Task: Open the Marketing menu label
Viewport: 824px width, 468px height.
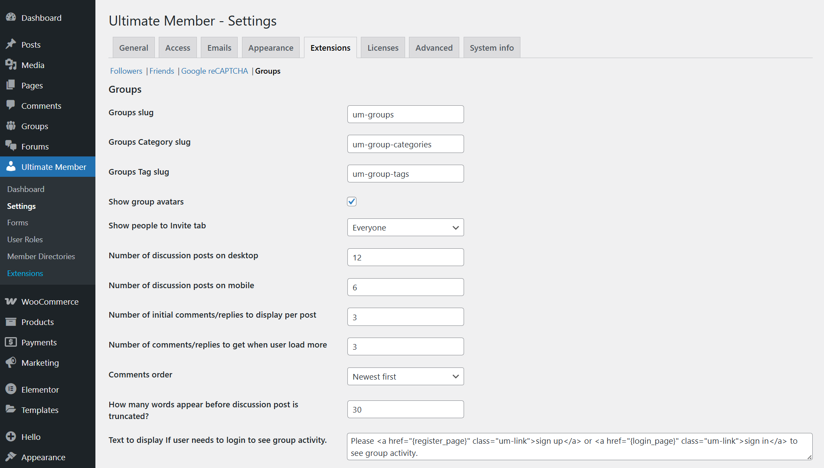Action: click(40, 363)
